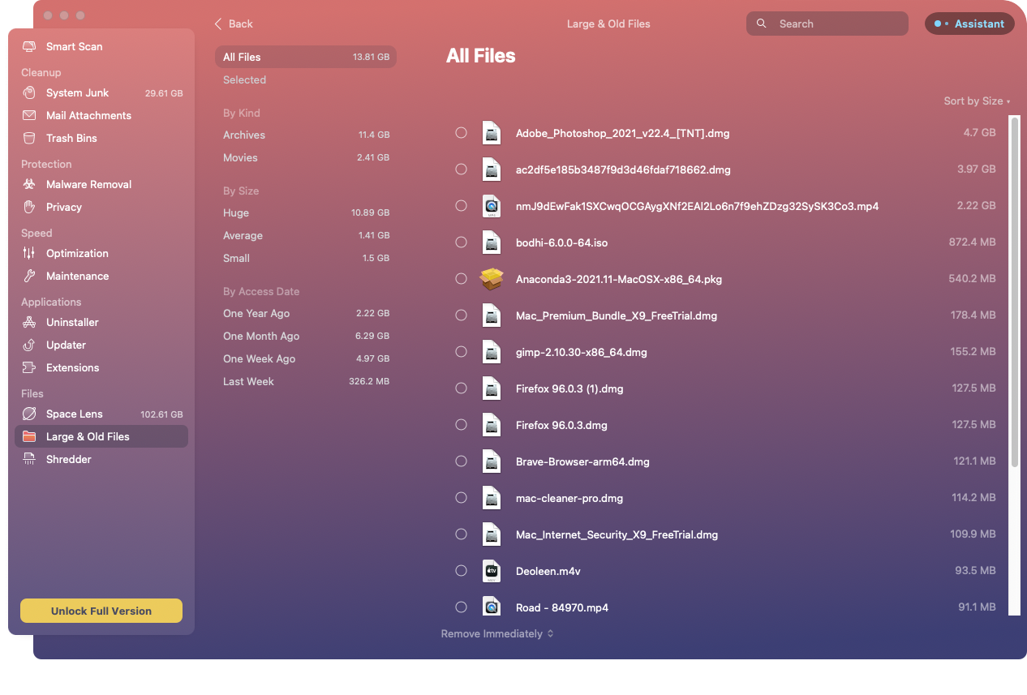Mark Firefox 96.0.3.dmg for removal

click(461, 425)
